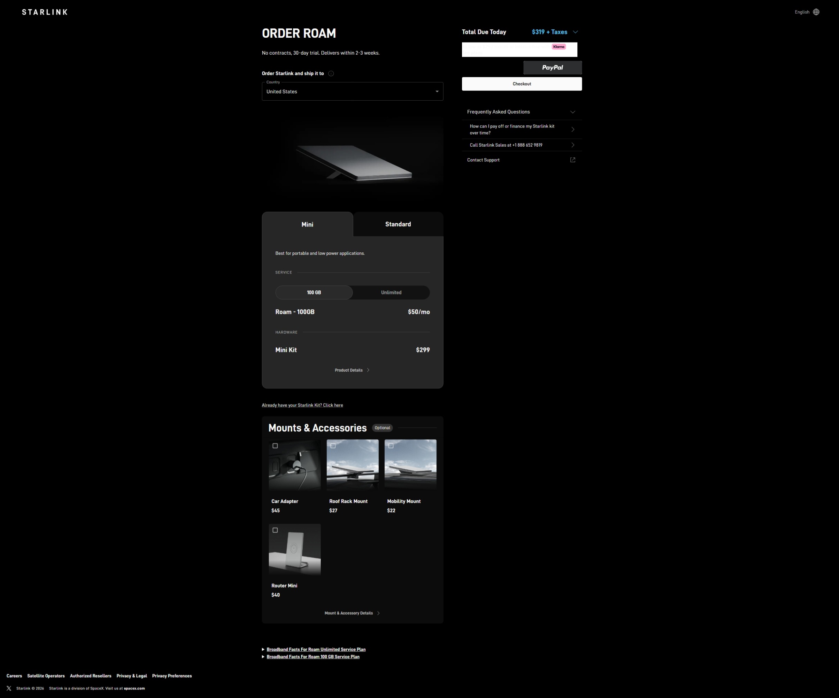Click the globe language icon
Image resolution: width=839 pixels, height=698 pixels.
[x=816, y=12]
